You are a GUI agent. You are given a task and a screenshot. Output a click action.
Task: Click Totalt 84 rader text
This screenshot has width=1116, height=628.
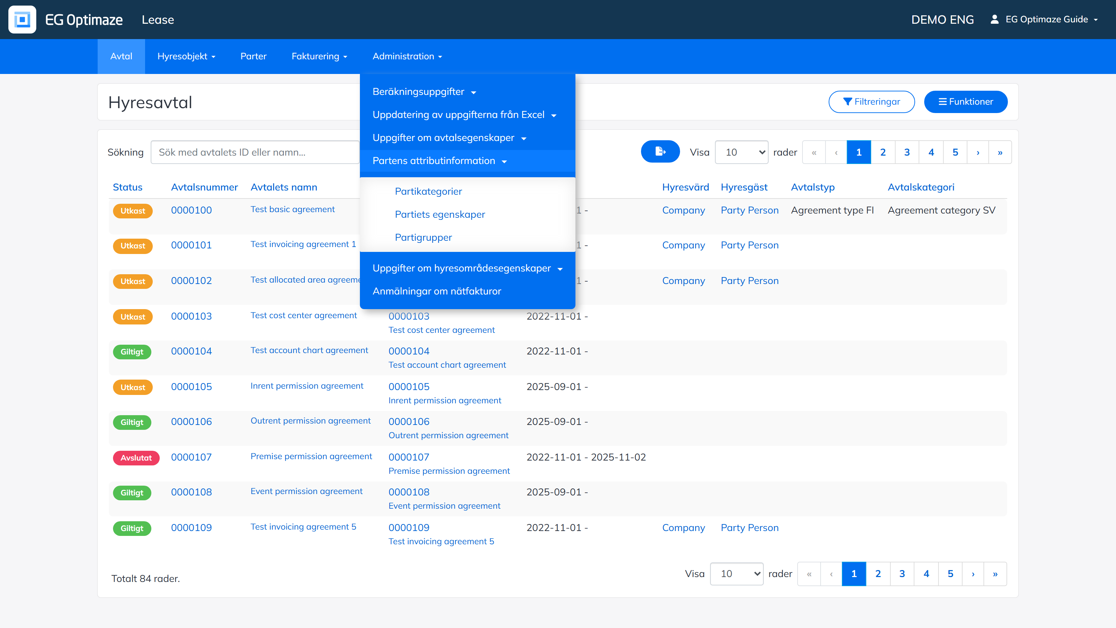(x=145, y=578)
